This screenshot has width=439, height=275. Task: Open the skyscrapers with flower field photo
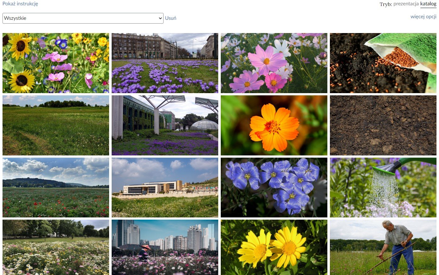tap(165, 247)
